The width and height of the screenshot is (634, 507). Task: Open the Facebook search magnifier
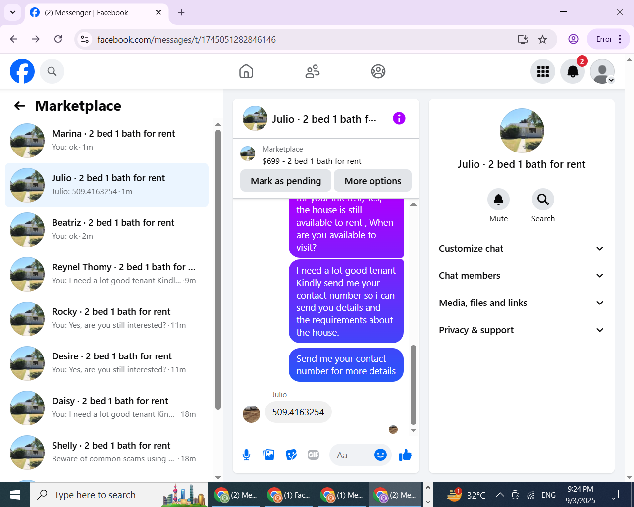pos(52,71)
